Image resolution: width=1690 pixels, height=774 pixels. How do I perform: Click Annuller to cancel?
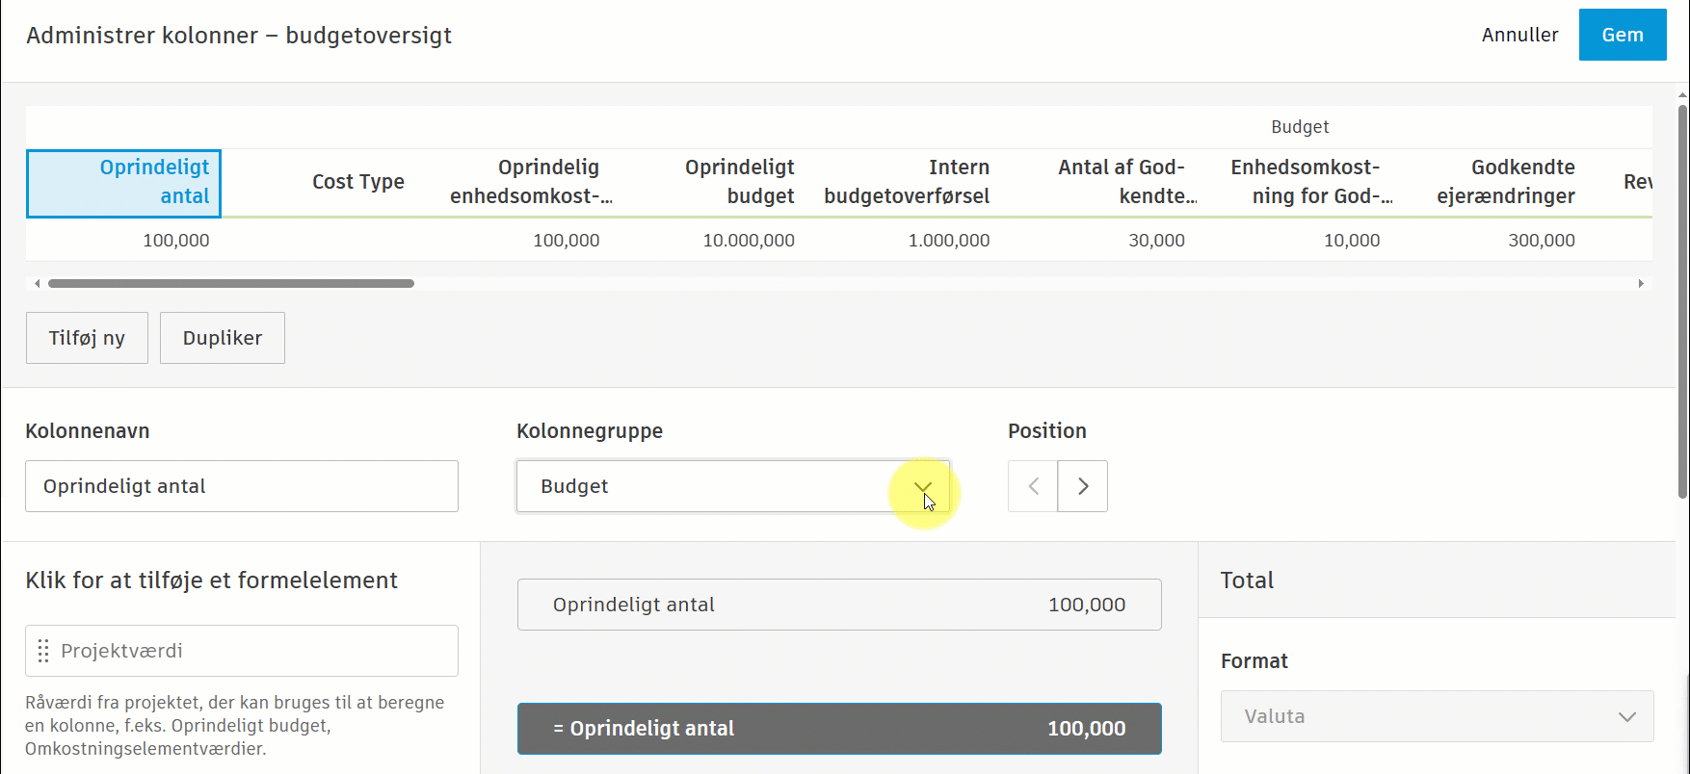coord(1519,35)
